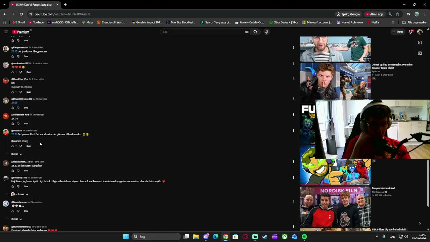
Task: Open the Gmail bookmark
Action: (19, 23)
